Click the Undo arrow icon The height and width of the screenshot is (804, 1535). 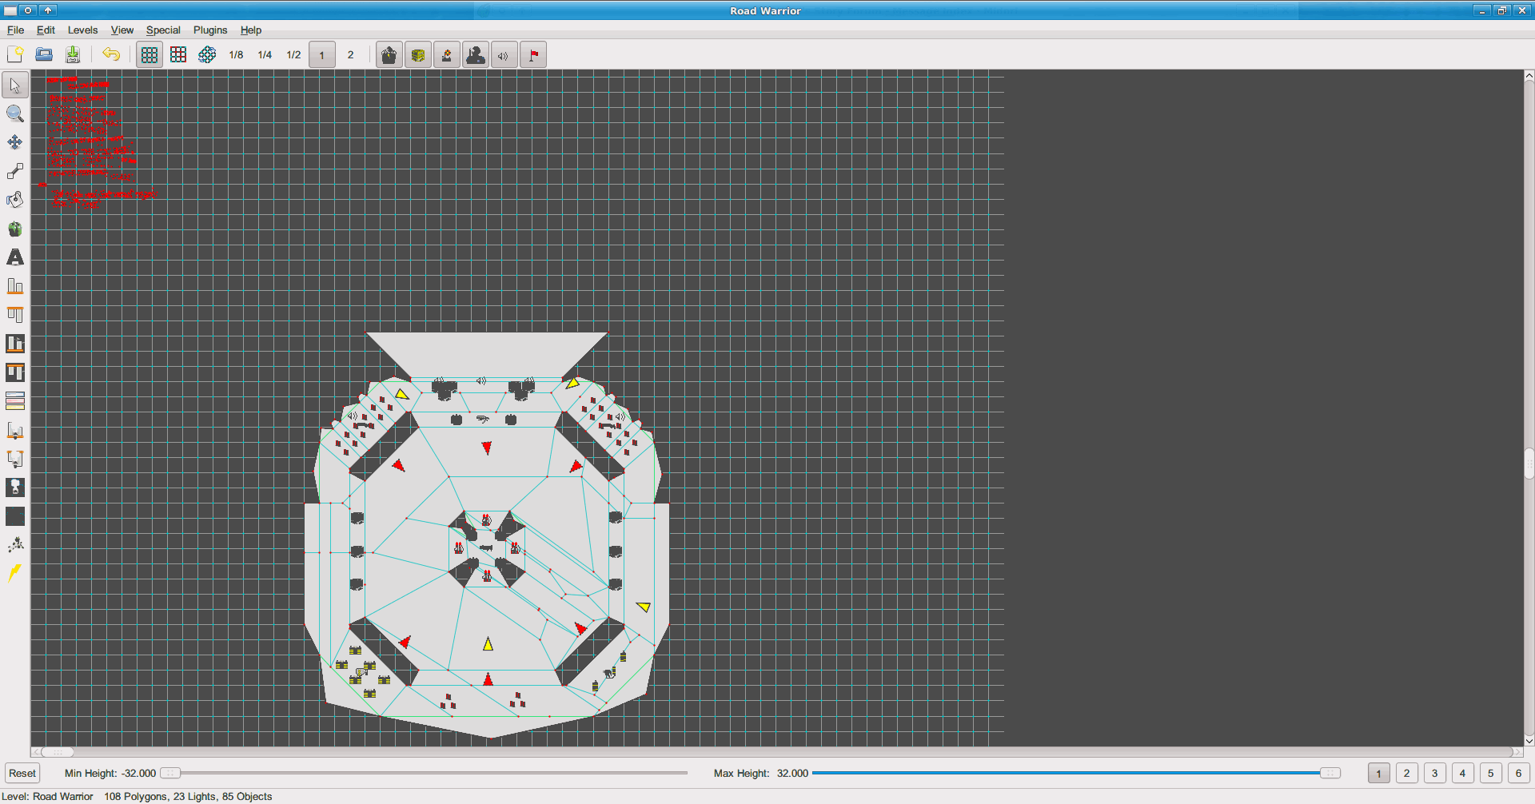(111, 54)
